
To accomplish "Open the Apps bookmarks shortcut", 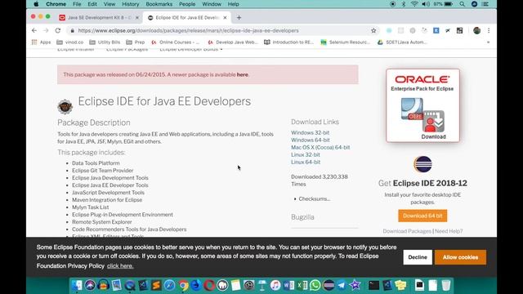I will click(41, 42).
